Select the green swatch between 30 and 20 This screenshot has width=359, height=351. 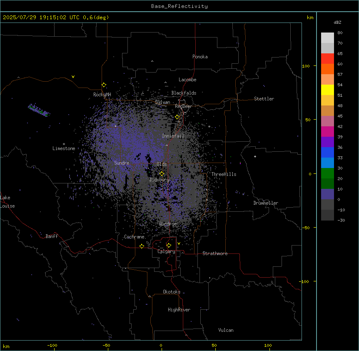coord(327,173)
